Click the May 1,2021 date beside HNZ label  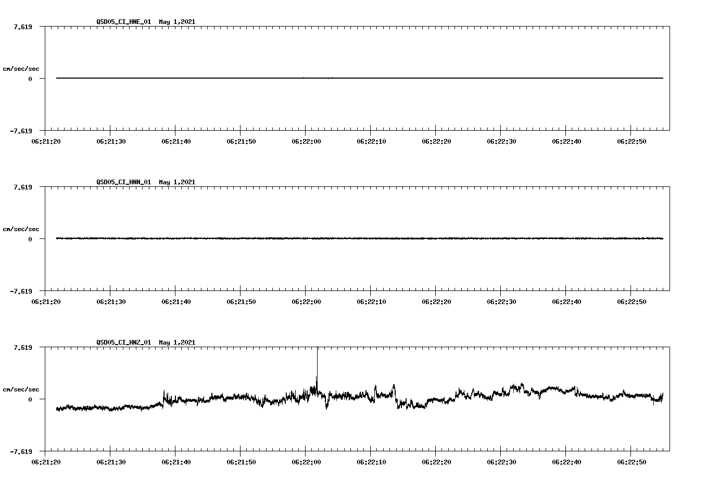[176, 343]
